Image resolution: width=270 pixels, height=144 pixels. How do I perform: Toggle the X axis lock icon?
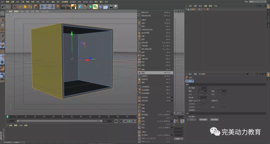[42, 7]
